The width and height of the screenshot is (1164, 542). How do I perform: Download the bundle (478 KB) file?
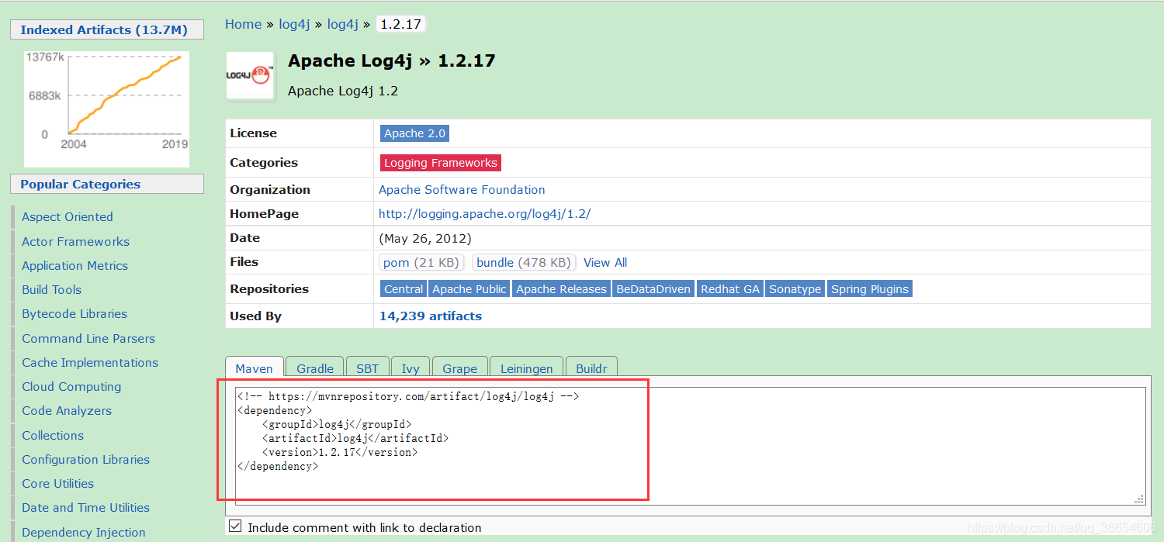[x=524, y=263]
